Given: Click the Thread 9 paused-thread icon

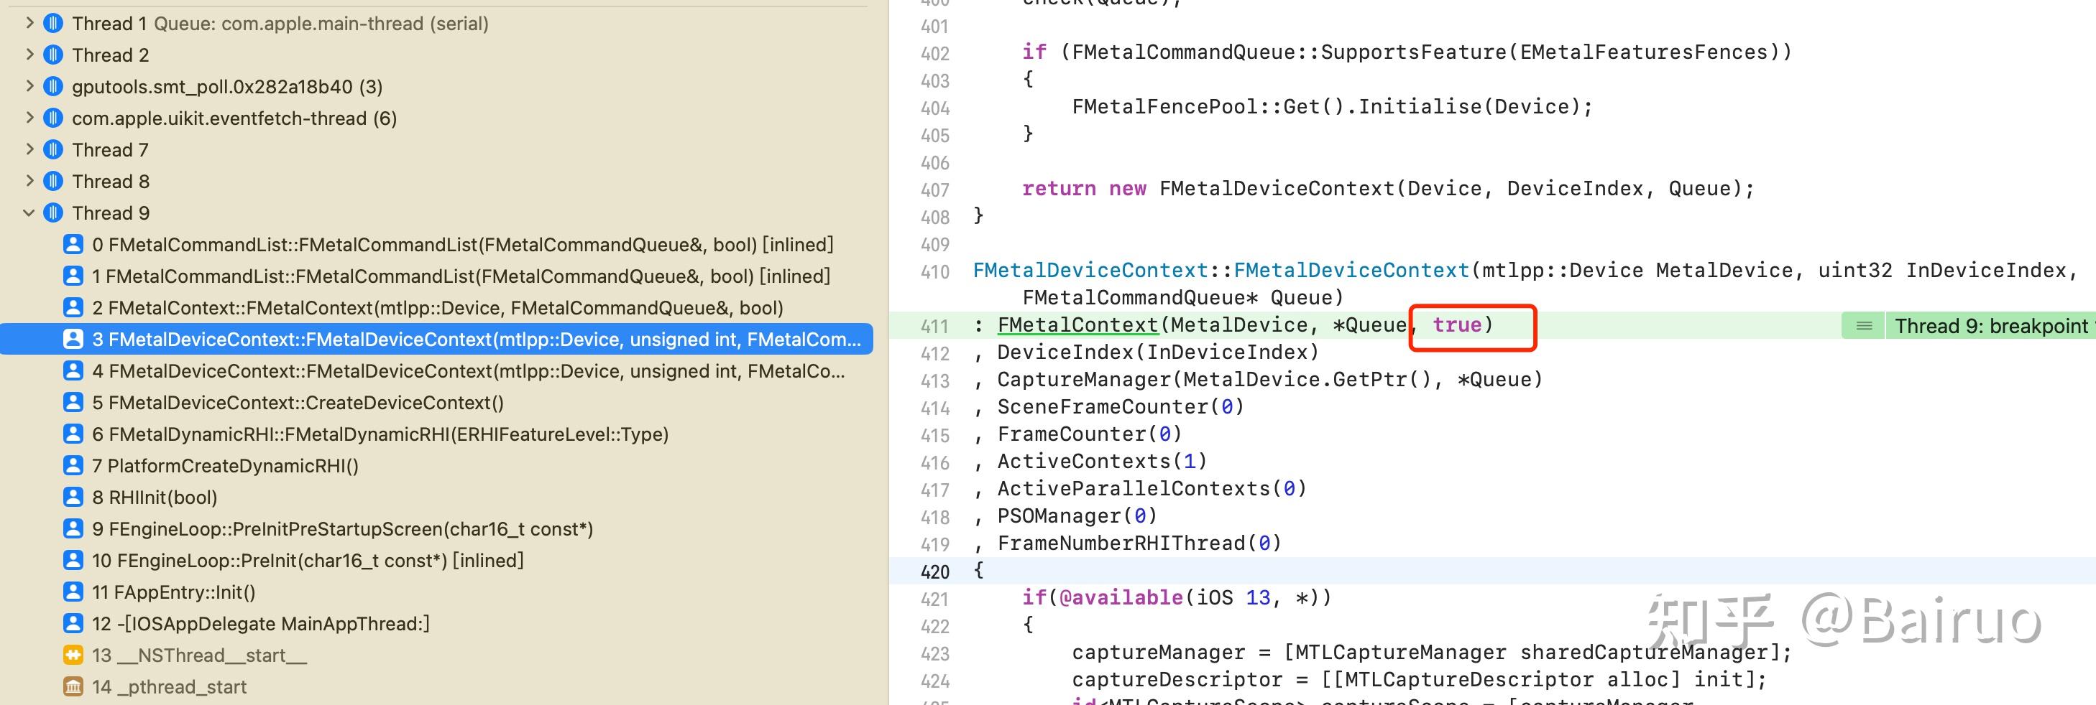Looking at the screenshot, I should click(x=53, y=213).
